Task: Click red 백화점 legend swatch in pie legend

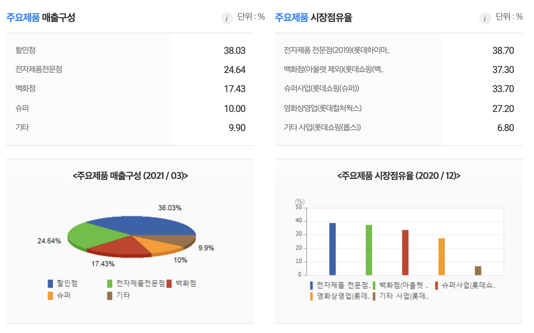Action: [169, 284]
